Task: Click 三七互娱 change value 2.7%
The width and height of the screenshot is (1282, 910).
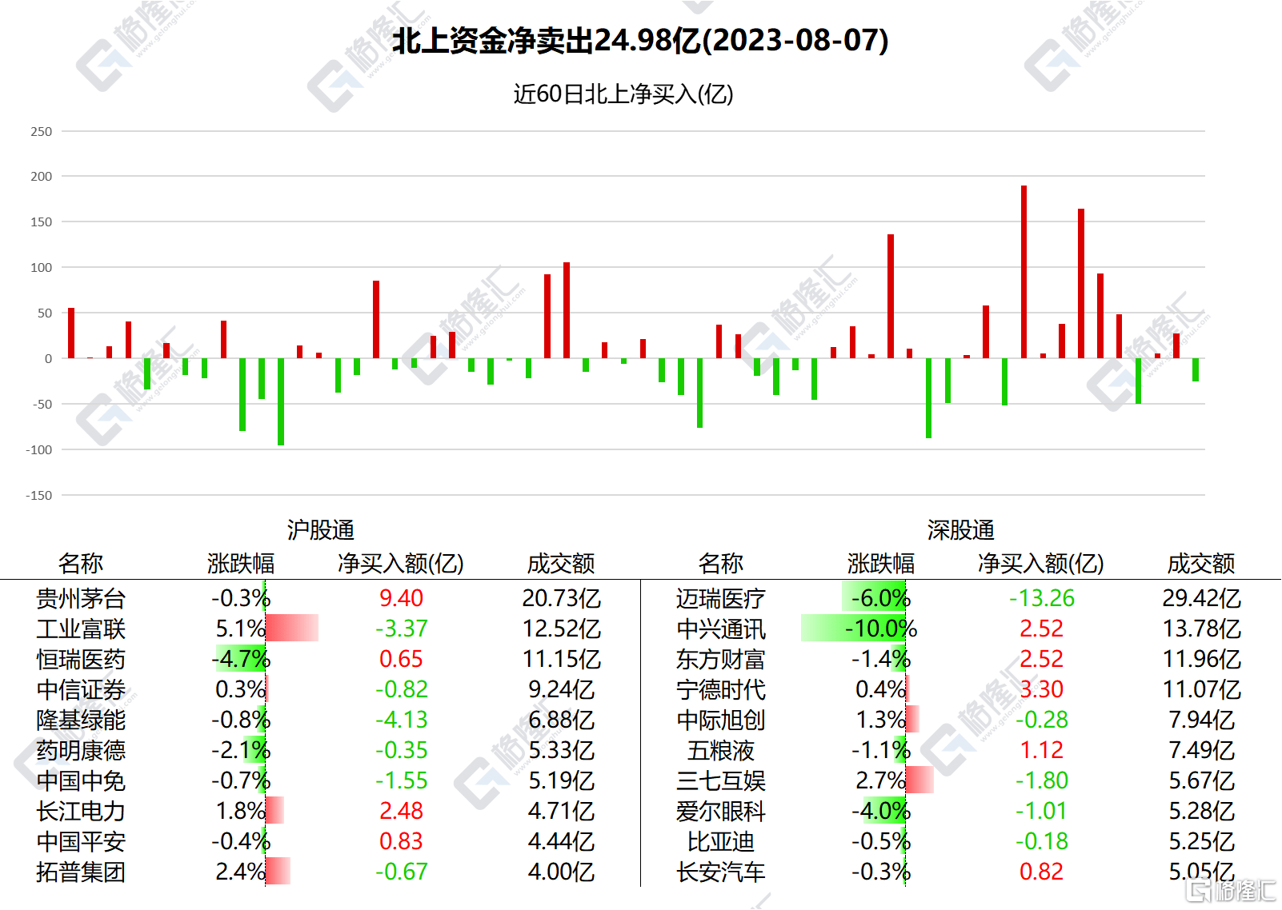Action: click(x=880, y=780)
